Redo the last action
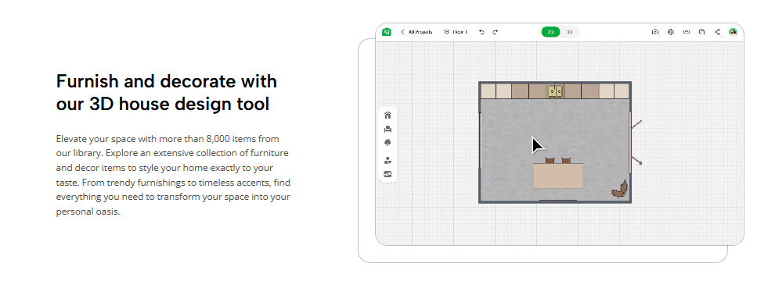Image resolution: width=775 pixels, height=281 pixels. tap(495, 32)
